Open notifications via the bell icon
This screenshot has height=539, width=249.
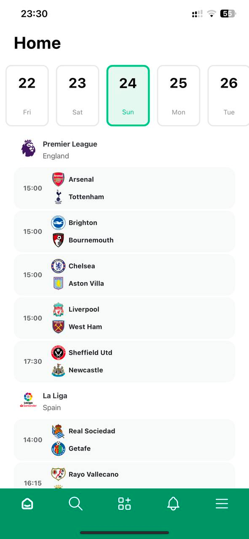pos(173,503)
